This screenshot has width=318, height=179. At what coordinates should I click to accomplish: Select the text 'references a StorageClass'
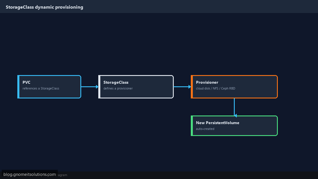pyautogui.click(x=41, y=88)
